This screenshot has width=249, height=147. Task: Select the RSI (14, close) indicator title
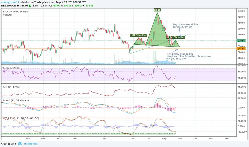(11, 68)
